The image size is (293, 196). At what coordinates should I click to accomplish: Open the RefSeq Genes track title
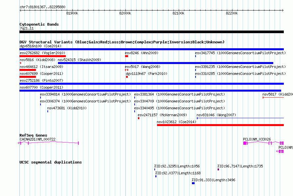[33, 135]
